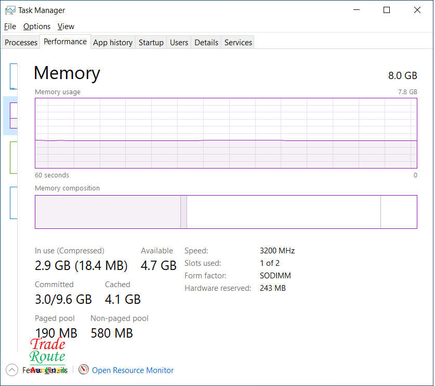
Task: Select the blue thumbnail below the green one
Action: [x=14, y=202]
